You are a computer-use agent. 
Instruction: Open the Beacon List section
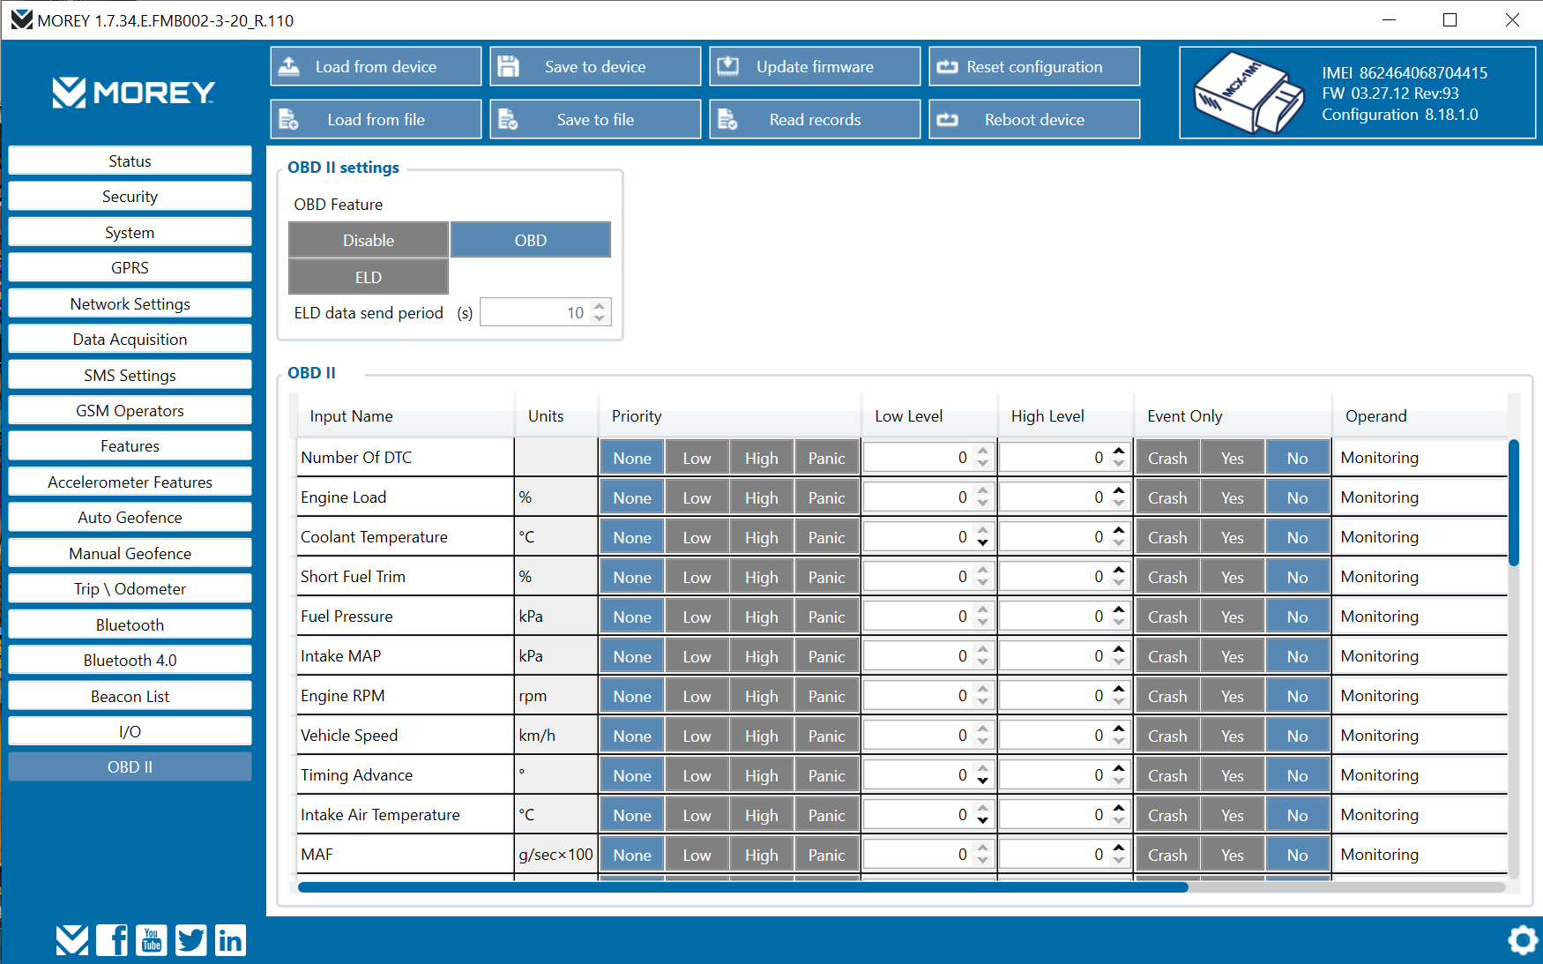pos(130,696)
